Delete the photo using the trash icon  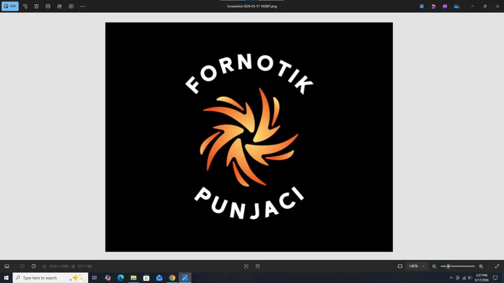[37, 6]
